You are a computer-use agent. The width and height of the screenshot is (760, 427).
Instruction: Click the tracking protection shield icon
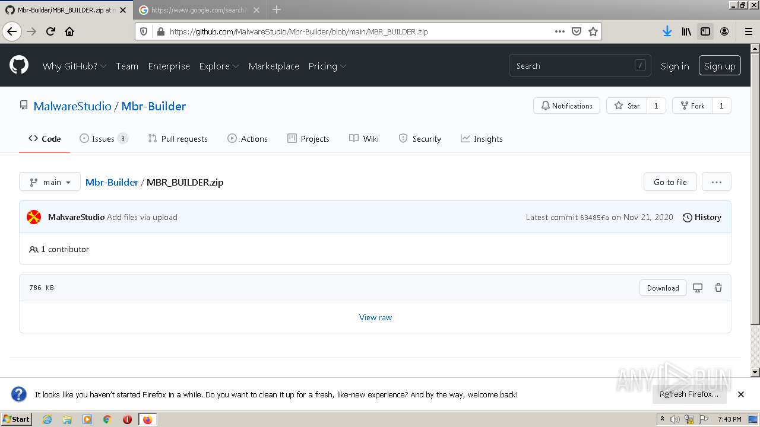(x=144, y=31)
